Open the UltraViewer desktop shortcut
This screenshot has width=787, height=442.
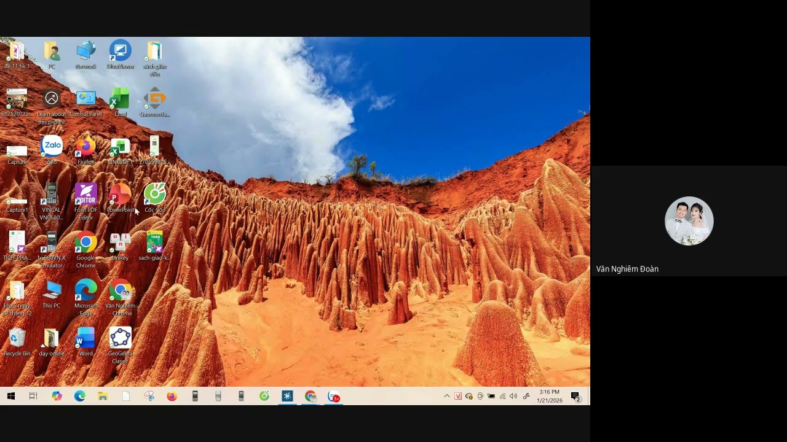121,55
